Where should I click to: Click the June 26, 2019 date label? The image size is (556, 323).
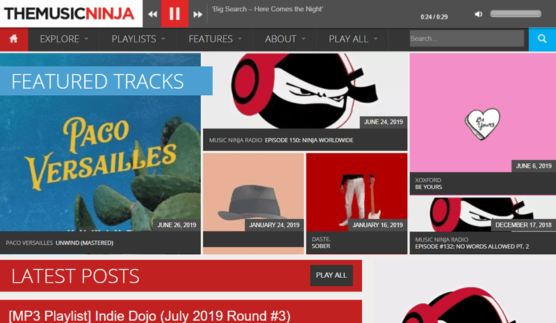(177, 225)
